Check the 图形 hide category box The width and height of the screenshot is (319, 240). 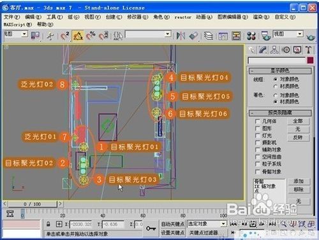pyautogui.click(x=258, y=129)
